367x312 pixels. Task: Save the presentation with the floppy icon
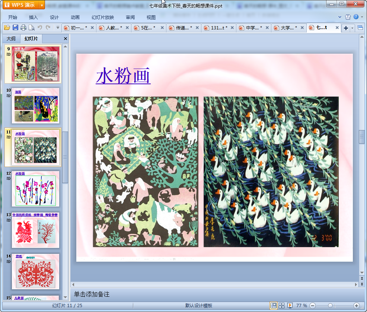[x=15, y=28]
